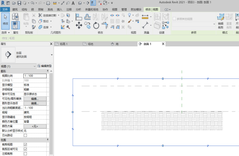239x156 pixels.
Task: Click the Split Element icon
Action: pyautogui.click(x=112, y=15)
